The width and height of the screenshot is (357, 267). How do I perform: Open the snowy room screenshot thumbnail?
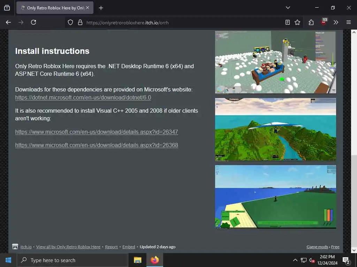(x=275, y=62)
